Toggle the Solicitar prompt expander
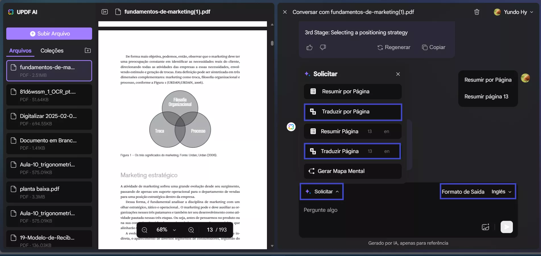Image resolution: width=541 pixels, height=256 pixels. coord(322,192)
